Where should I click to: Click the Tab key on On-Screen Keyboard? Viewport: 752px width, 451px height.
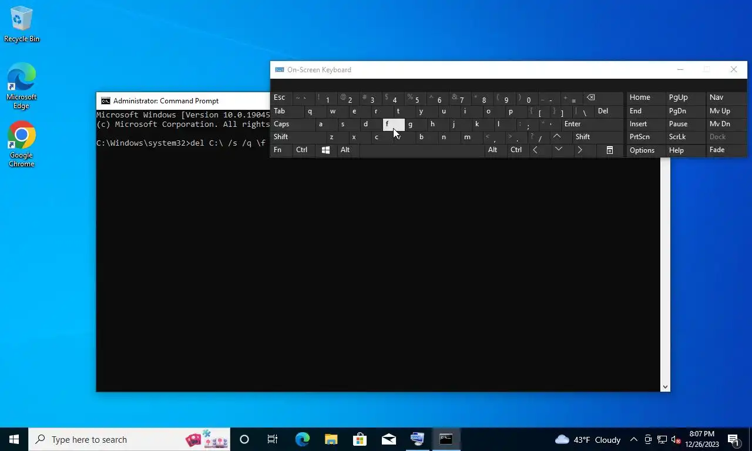pos(286,111)
